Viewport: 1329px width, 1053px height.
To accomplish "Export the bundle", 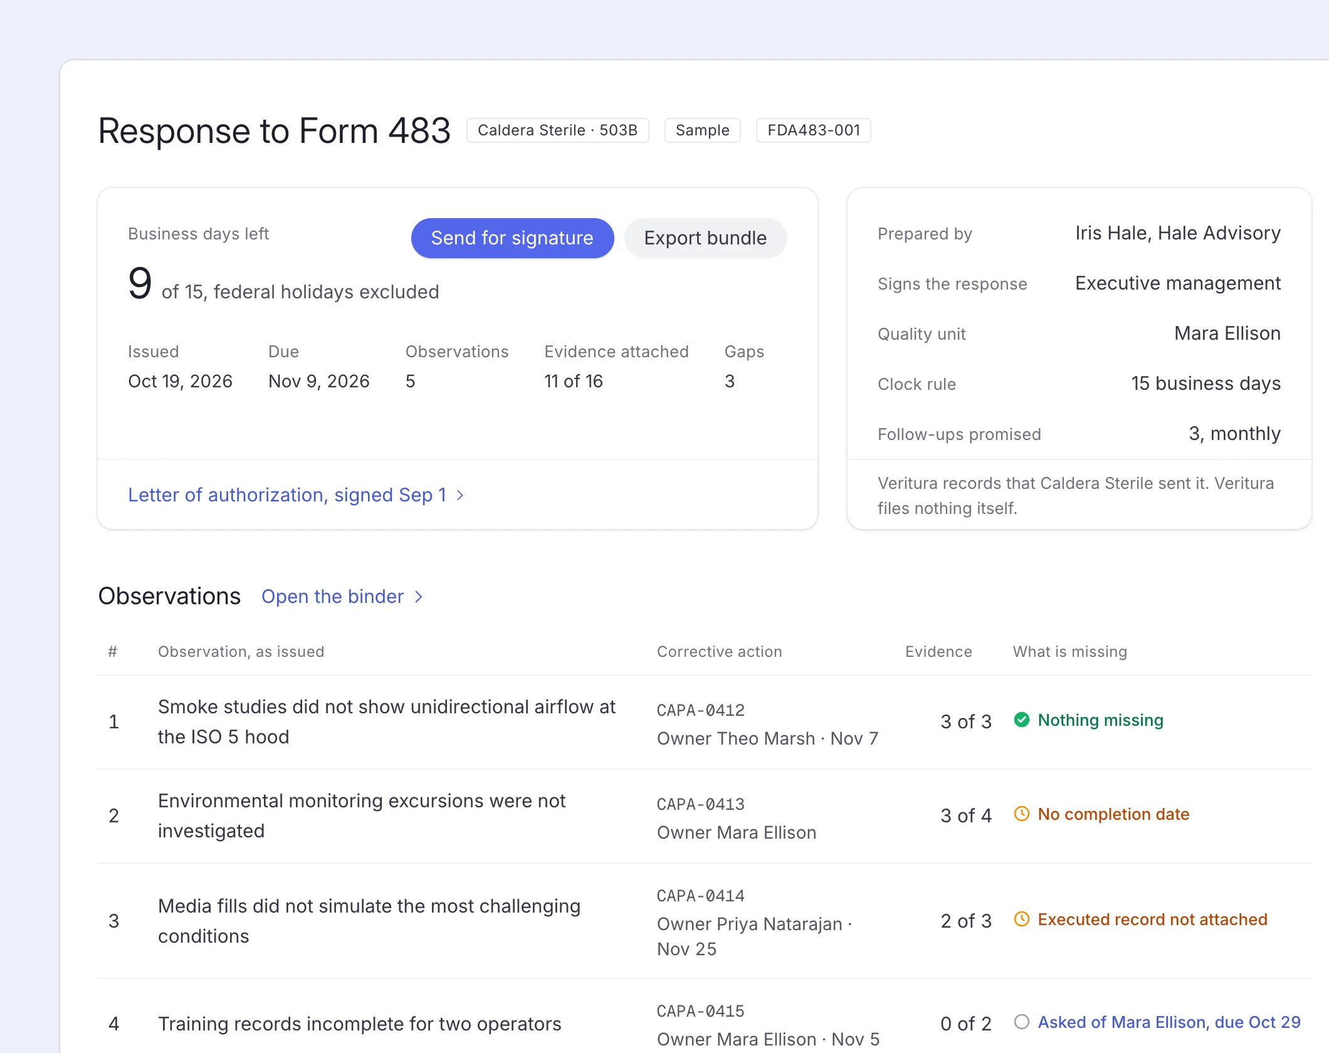I will (705, 238).
